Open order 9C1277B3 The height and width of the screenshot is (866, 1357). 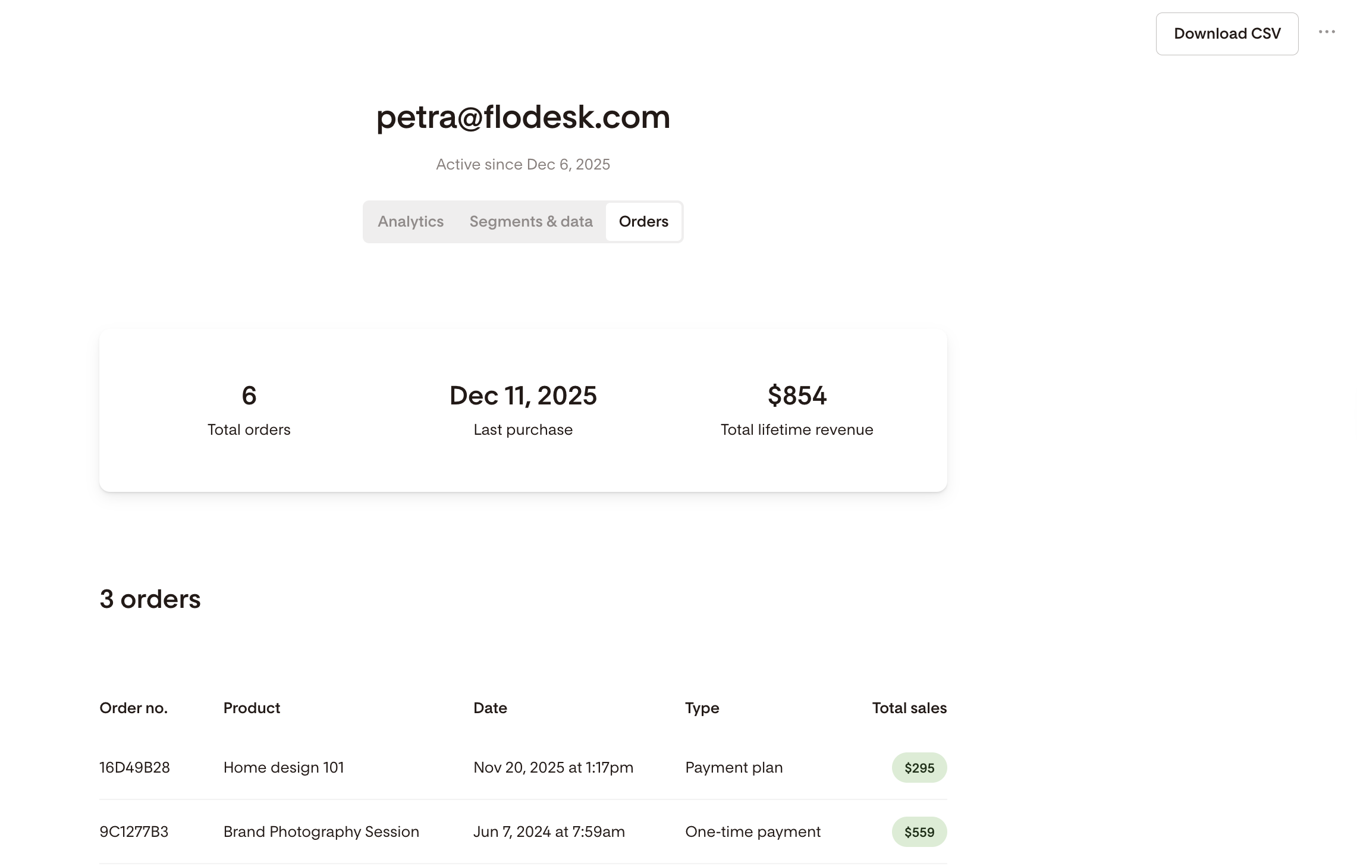134,832
